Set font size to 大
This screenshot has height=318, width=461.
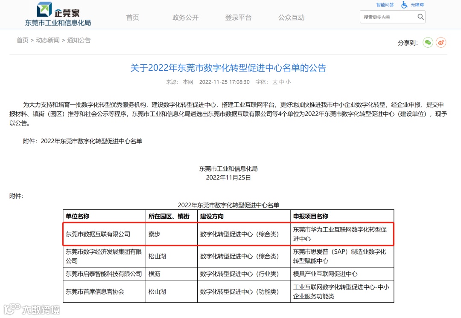(275, 82)
